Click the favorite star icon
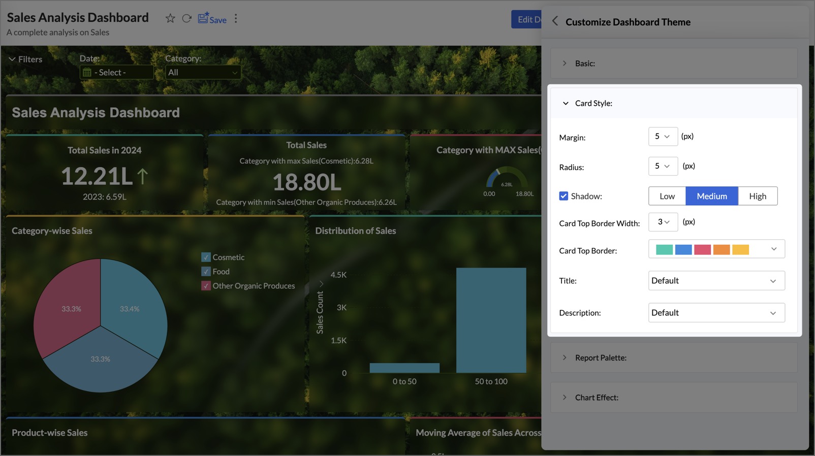This screenshot has width=815, height=456. click(x=170, y=19)
